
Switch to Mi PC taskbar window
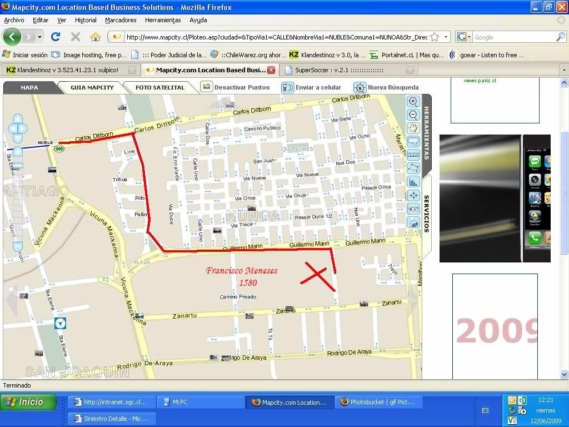[201, 402]
